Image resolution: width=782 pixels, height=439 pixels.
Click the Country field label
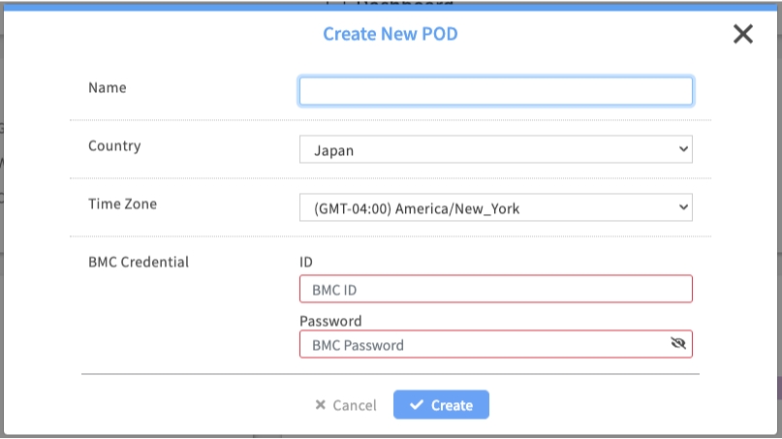pos(114,145)
